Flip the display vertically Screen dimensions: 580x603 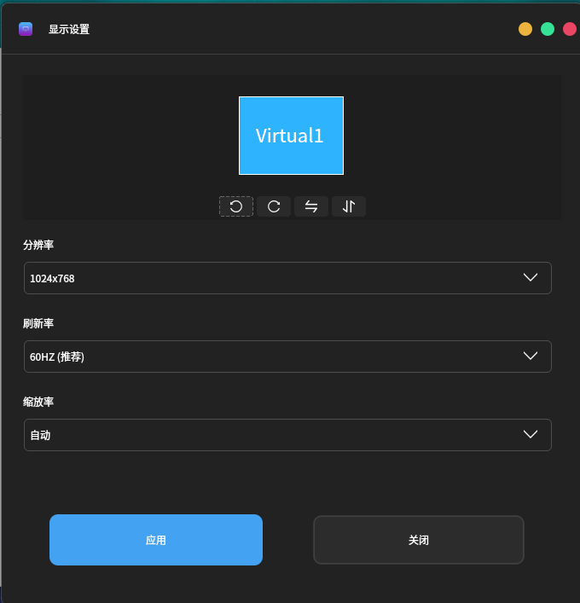tap(349, 206)
